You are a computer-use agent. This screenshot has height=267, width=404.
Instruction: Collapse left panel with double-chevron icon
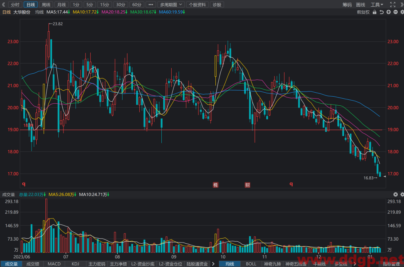pos(3,5)
